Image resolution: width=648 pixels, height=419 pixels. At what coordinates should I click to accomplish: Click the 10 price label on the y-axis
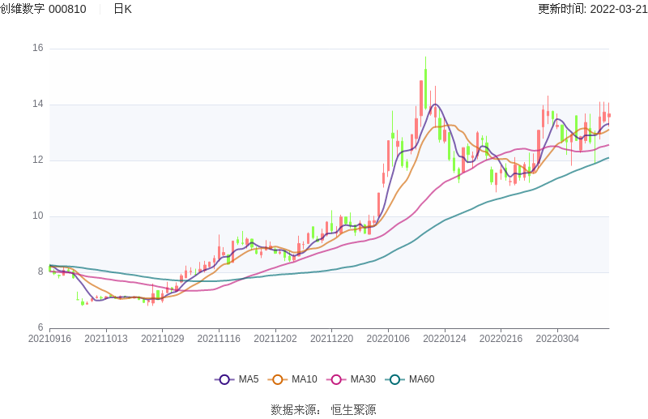coord(37,216)
